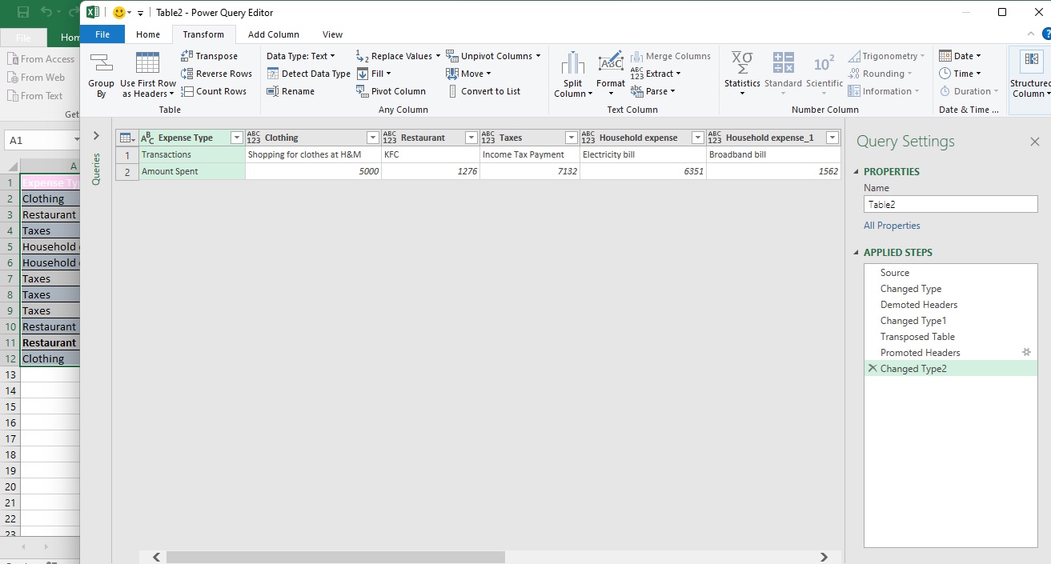Screen dimensions: 1051x564
Task: Click the query Name input field
Action: (950, 203)
